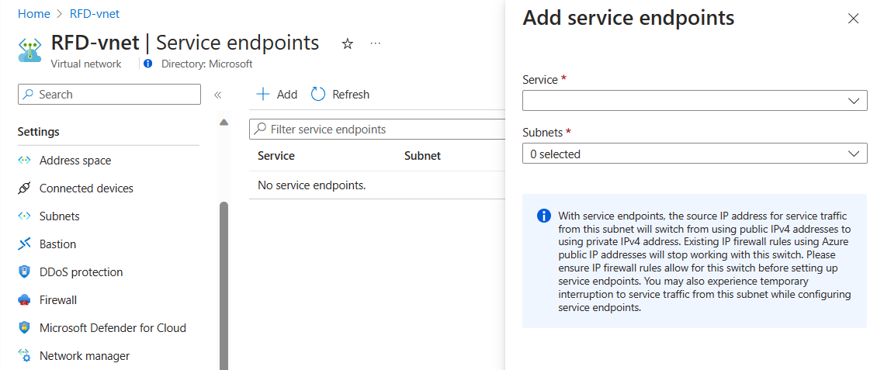Click the Subnets icon in sidebar
Viewport: 877px width, 370px height.
23,216
